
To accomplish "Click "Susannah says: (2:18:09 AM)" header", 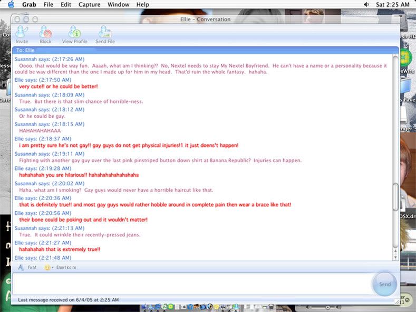I will (50, 95).
